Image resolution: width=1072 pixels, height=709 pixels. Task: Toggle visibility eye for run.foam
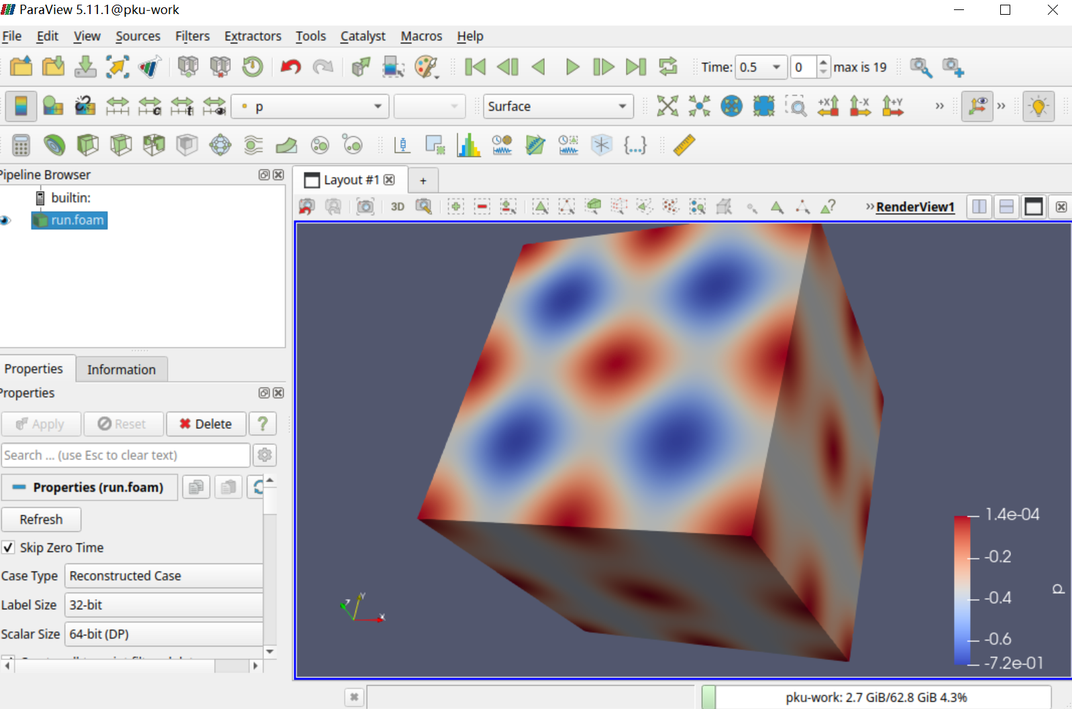coord(6,220)
